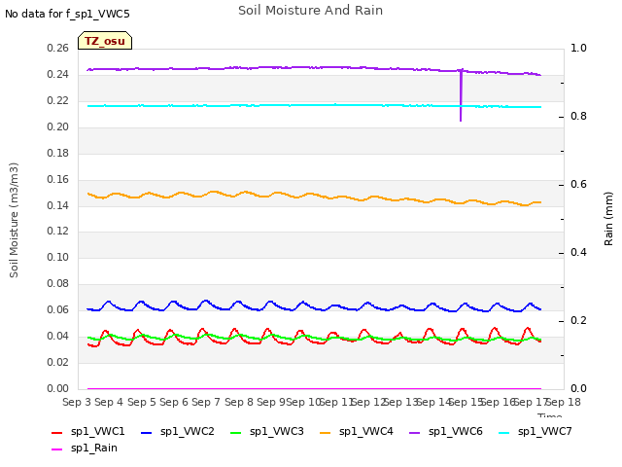Click the 0.20 left axis tick label
This screenshot has height=467, width=622.
(58, 127)
